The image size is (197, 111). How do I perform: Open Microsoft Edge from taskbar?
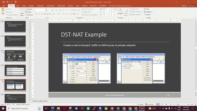(52, 108)
